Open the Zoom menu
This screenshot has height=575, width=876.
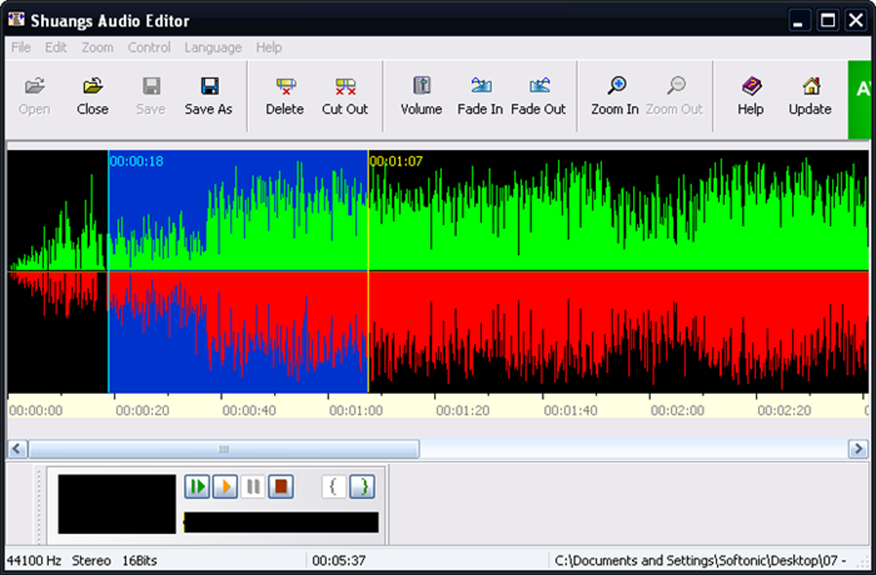pos(97,47)
